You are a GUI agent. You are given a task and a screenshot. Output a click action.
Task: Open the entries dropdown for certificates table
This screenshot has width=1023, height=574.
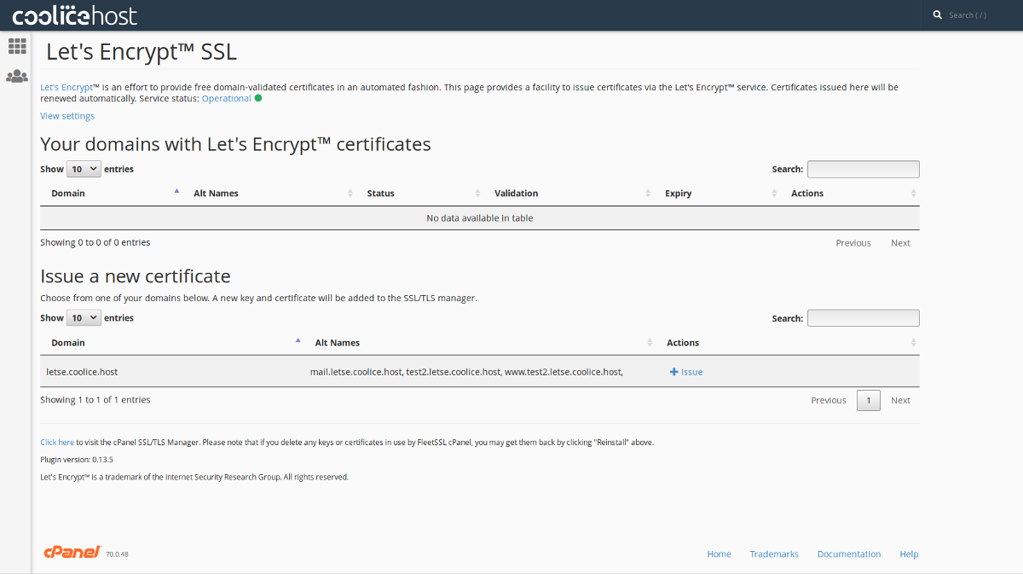pyautogui.click(x=84, y=169)
